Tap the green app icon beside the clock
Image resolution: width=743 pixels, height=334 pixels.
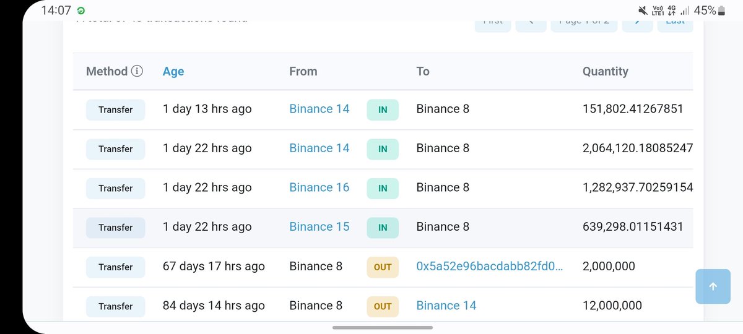tap(81, 11)
